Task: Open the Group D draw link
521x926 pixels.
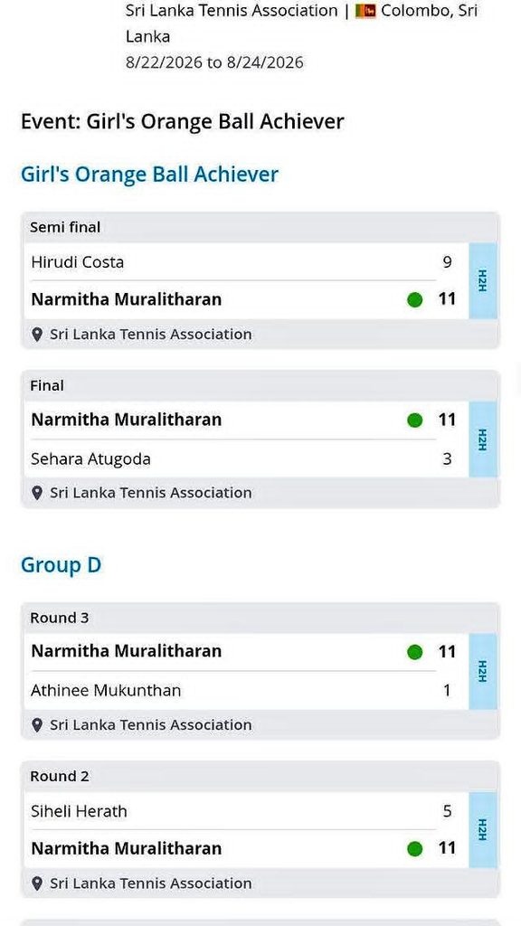Action: (61, 565)
